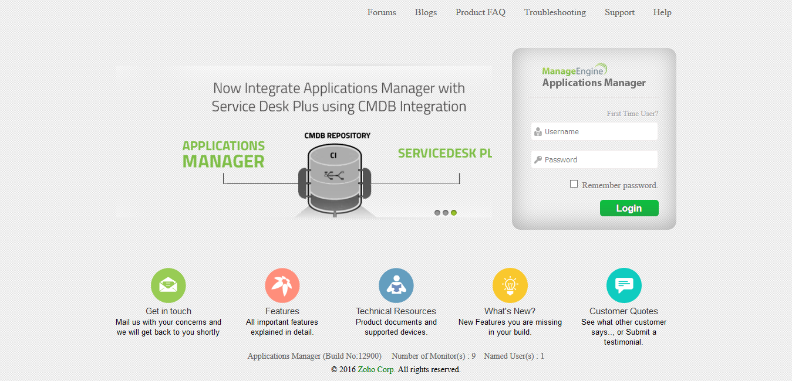Click the Customer Quotes chat bubble icon
Viewport: 792px width, 381px height.
pos(624,285)
